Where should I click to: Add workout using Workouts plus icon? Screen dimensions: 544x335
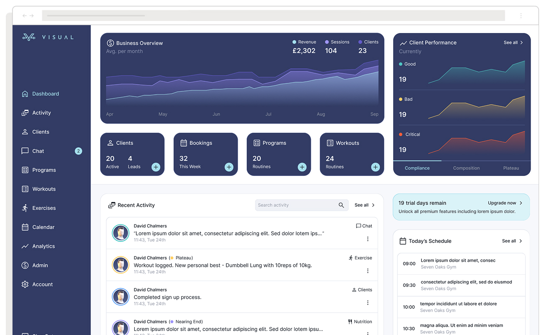pos(375,167)
